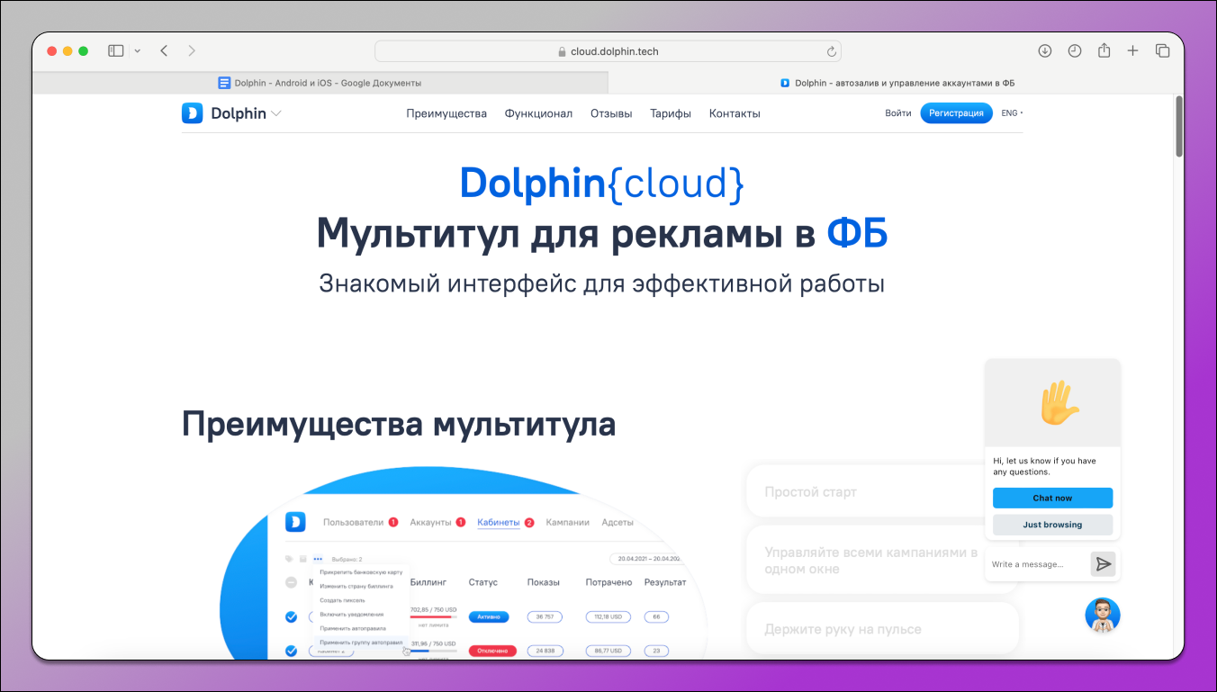Uncheck the first selected account row checkbox

290,616
